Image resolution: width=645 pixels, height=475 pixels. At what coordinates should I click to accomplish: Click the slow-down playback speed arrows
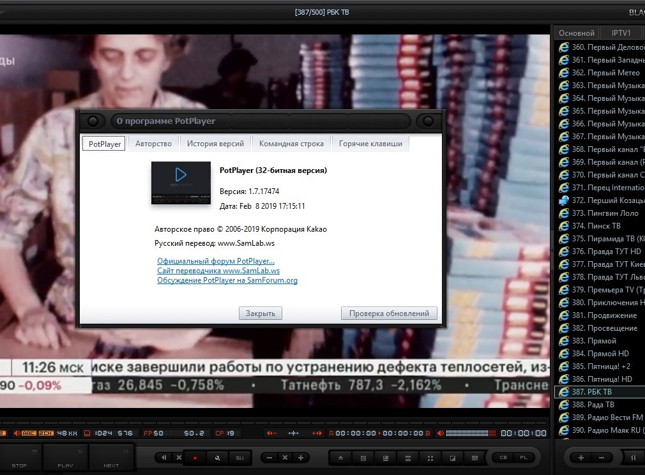point(271,433)
